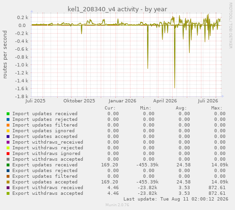Click the '-0.6 k' y-axis value
This screenshot has height=210, width=235.
22,49
